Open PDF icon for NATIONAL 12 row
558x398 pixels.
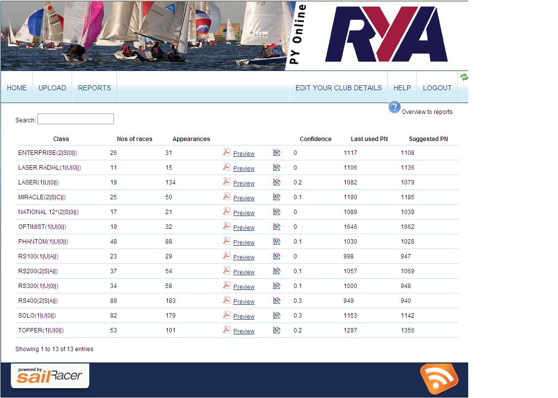[226, 211]
